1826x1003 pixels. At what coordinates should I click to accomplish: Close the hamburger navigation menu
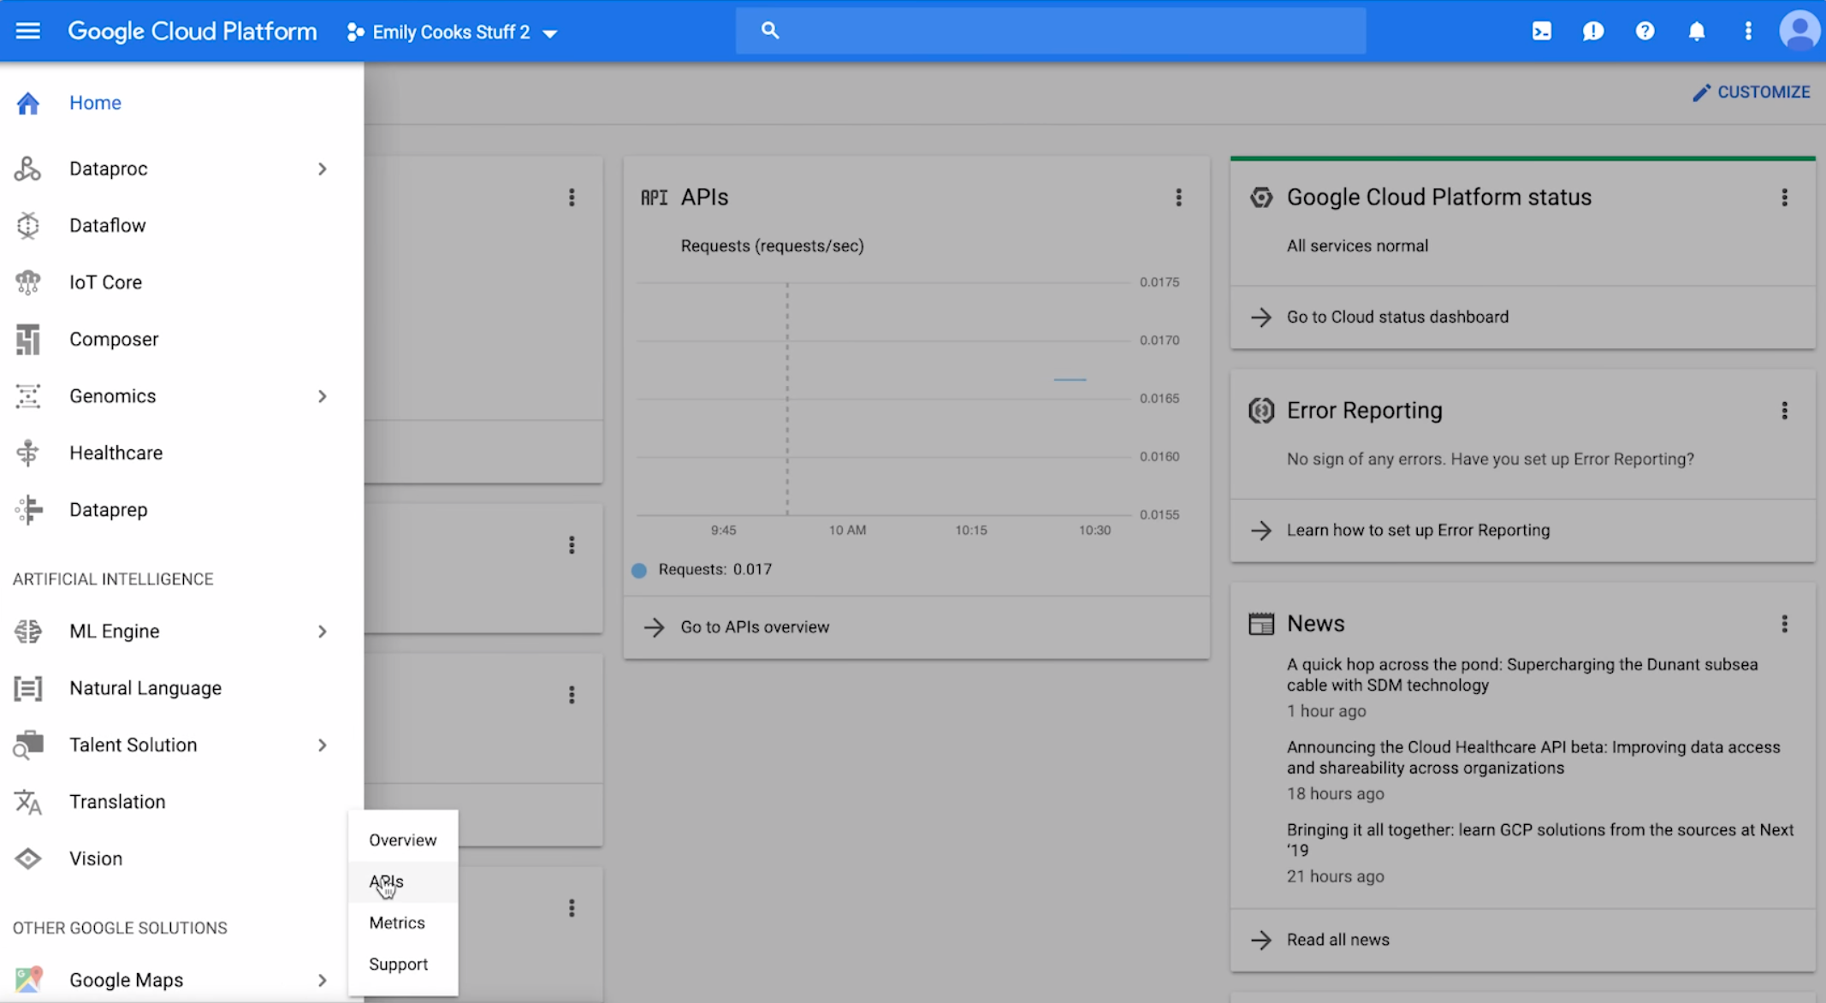(27, 32)
